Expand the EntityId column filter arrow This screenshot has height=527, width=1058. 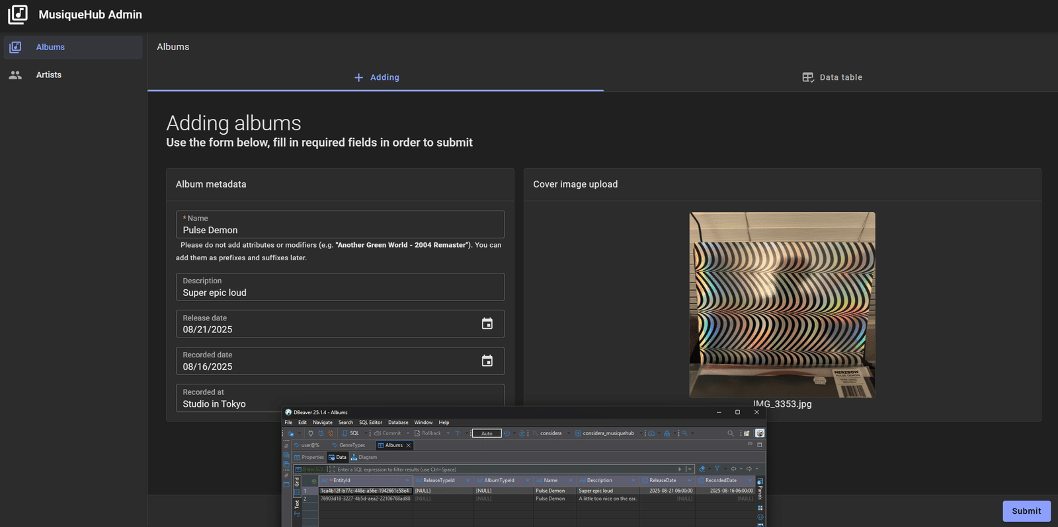(407, 480)
